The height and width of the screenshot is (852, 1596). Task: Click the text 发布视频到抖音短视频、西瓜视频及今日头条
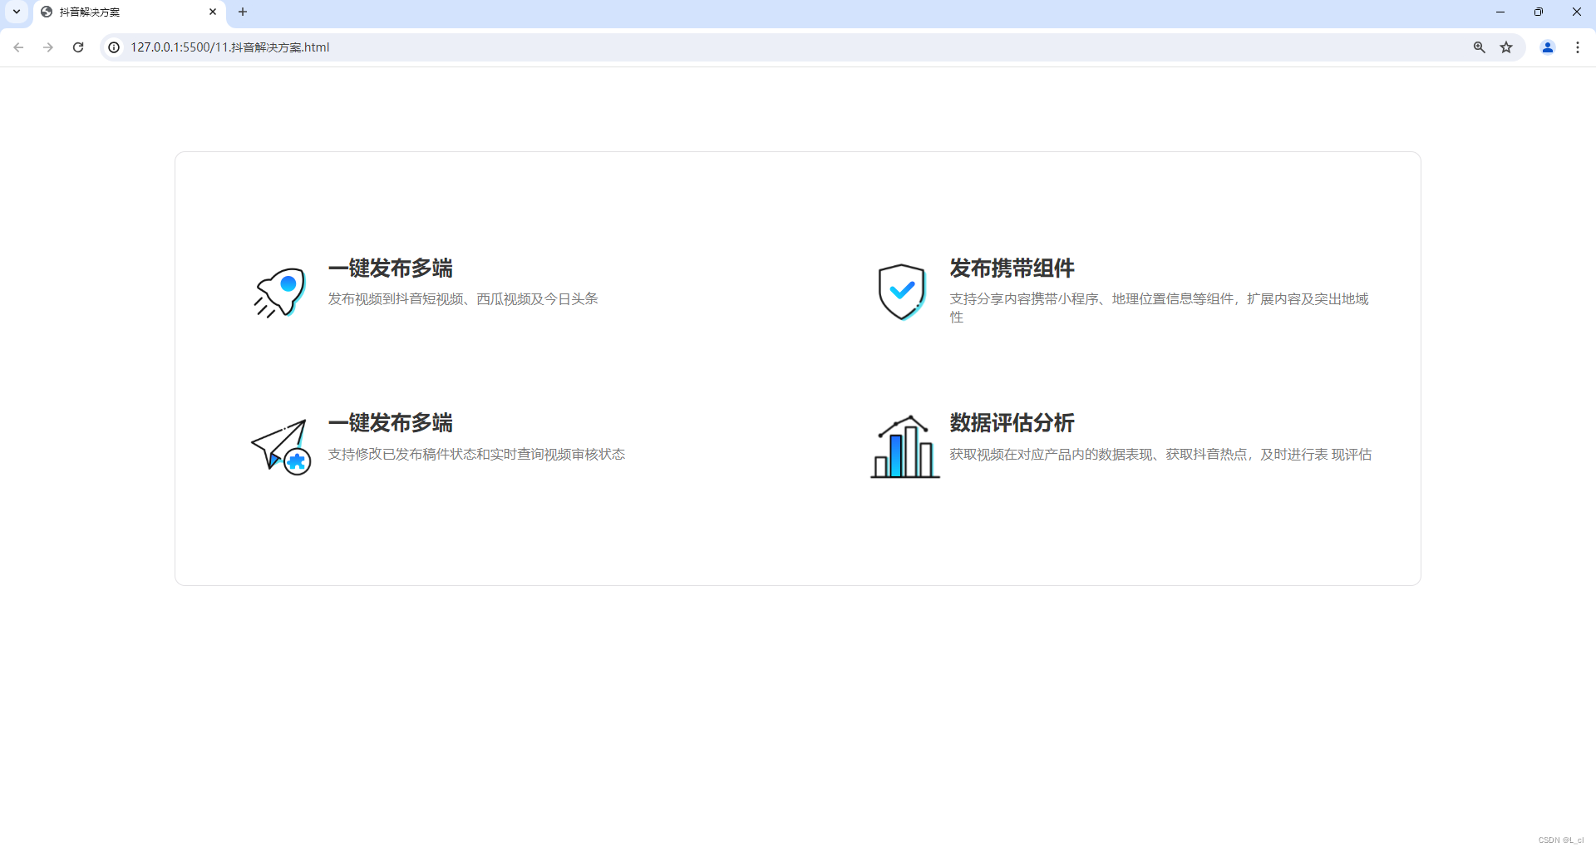pyautogui.click(x=463, y=299)
